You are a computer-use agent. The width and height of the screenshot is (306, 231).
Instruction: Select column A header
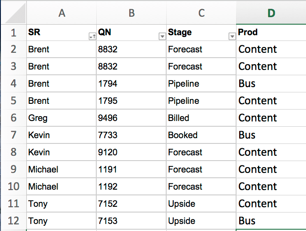tap(62, 13)
